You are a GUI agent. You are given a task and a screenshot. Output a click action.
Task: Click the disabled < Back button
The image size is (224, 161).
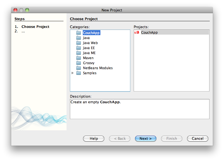point(120,138)
